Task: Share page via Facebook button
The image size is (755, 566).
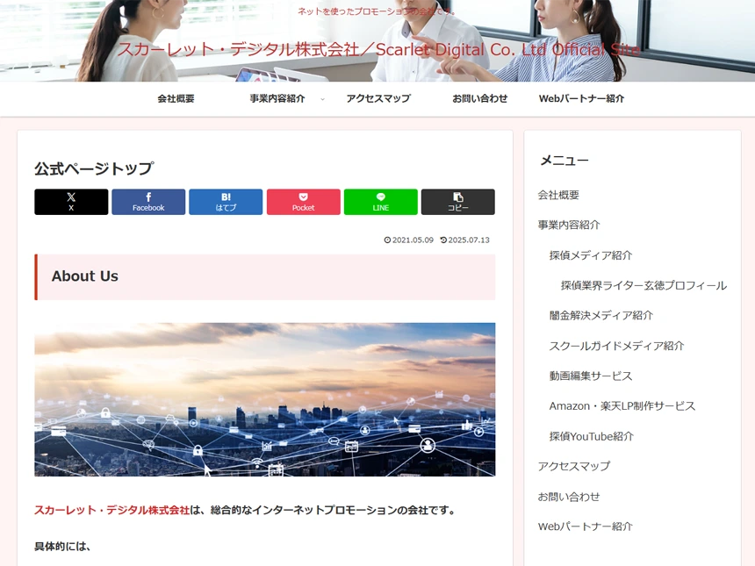Action: coord(148,202)
